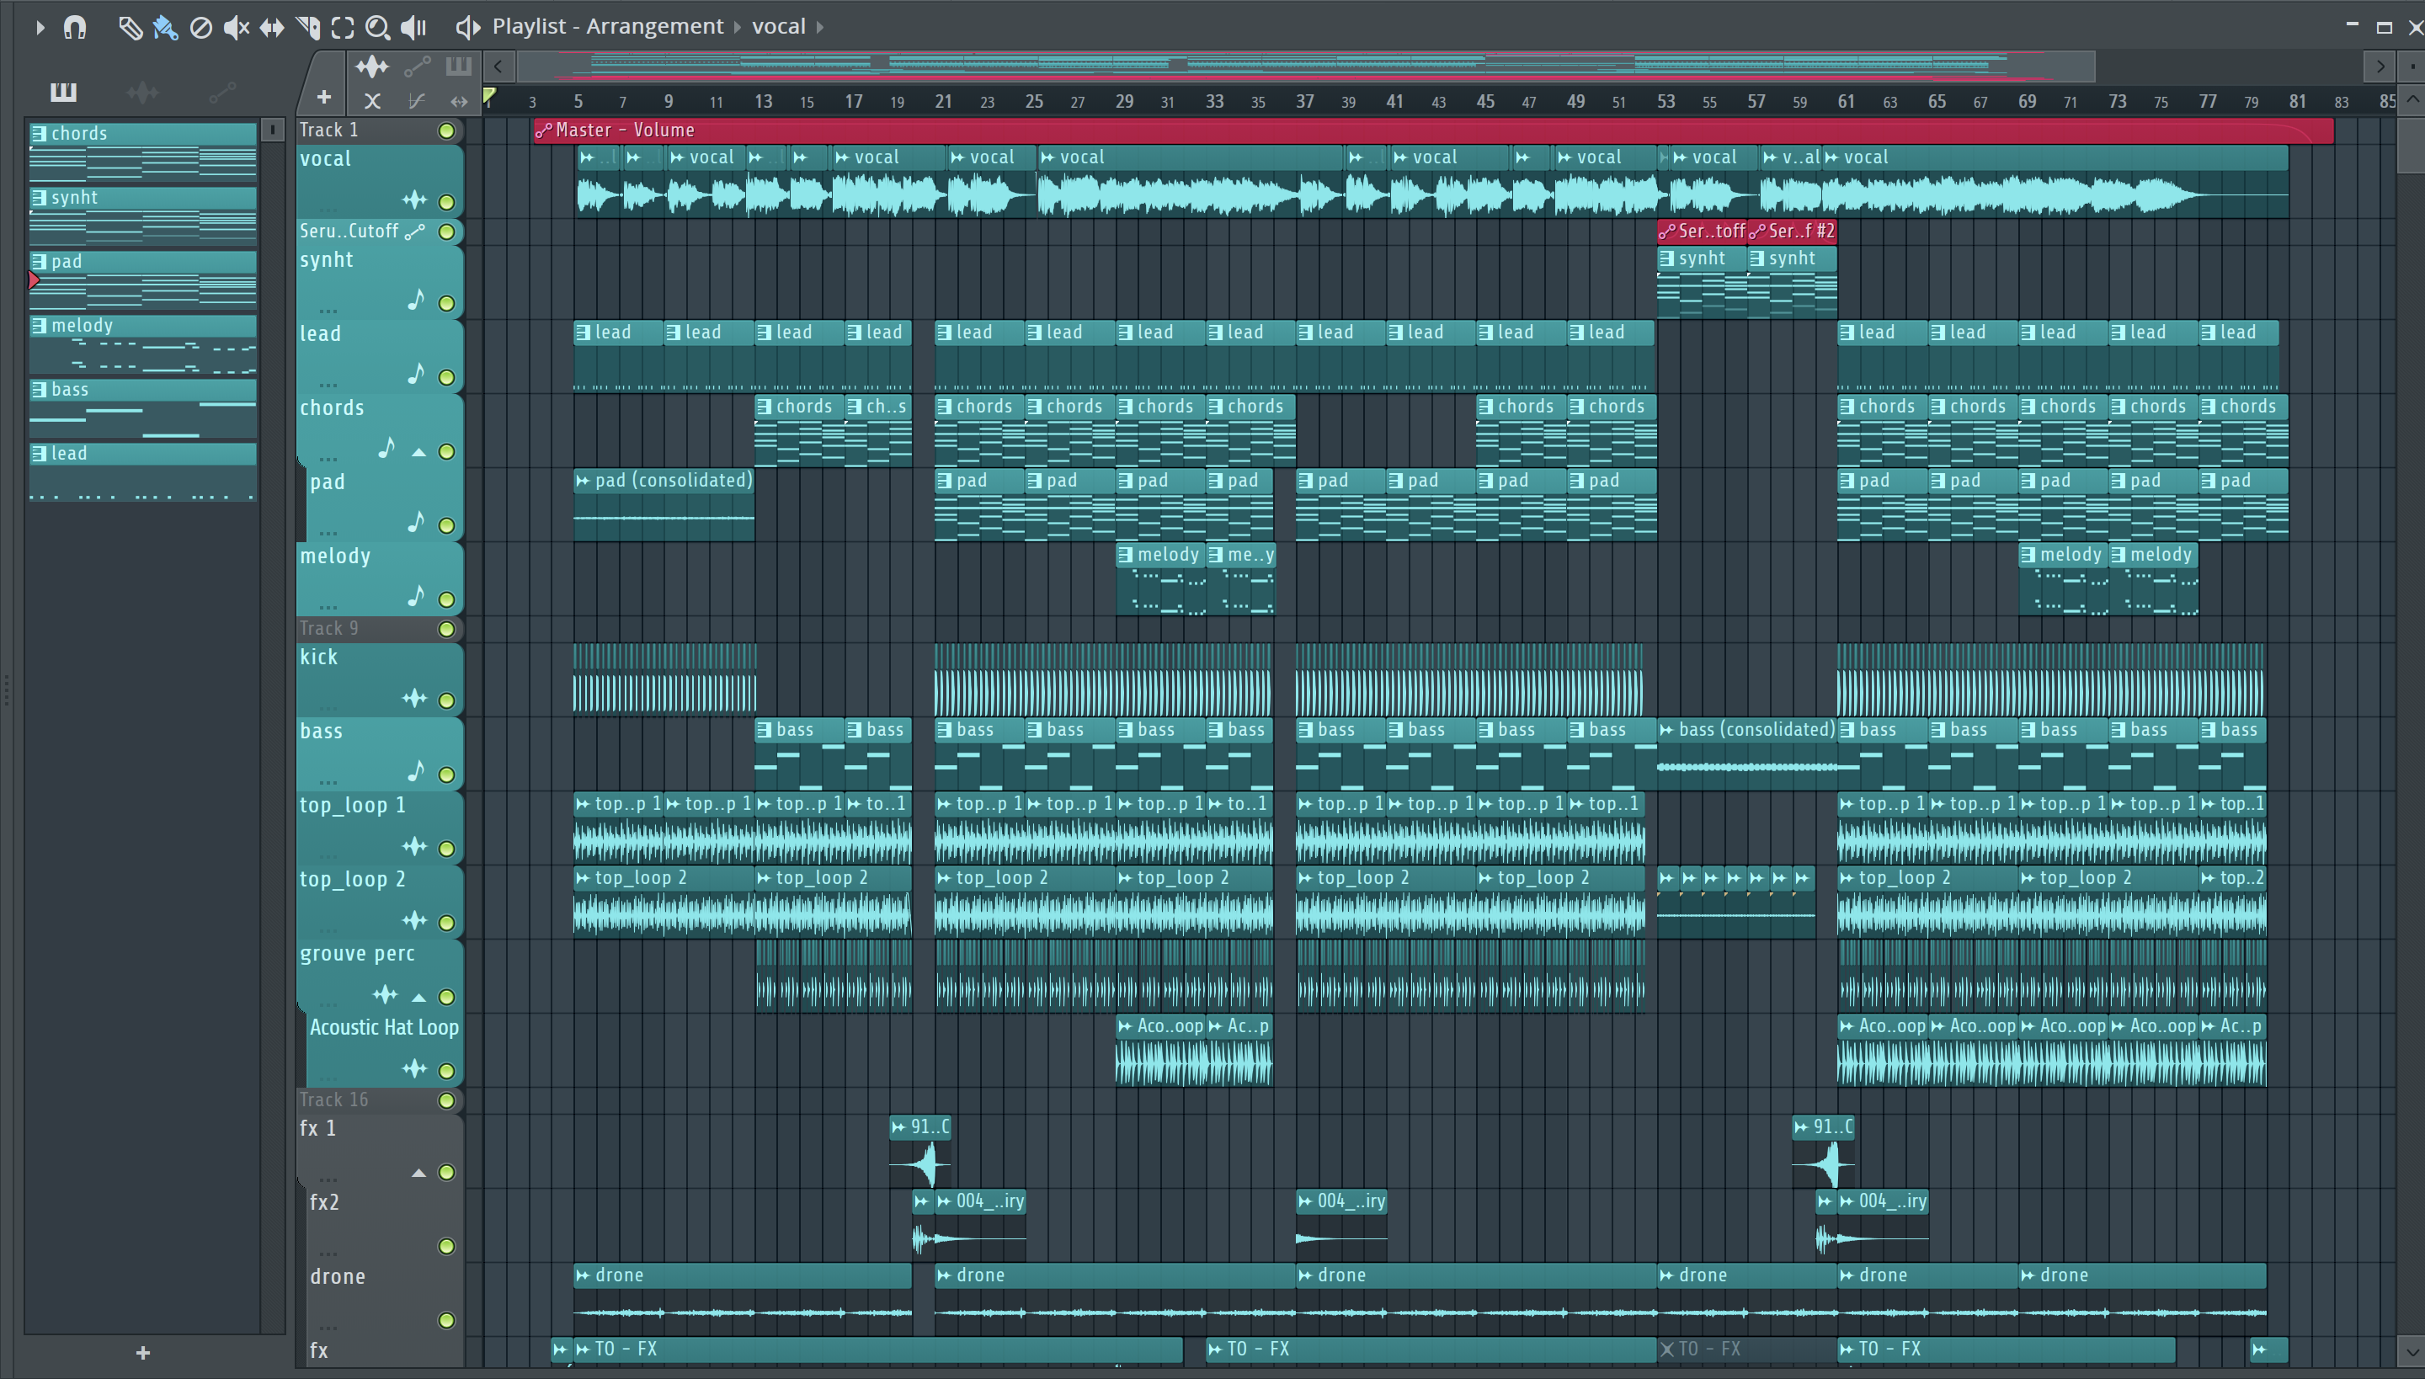Select the Delete tool
The width and height of the screenshot is (2425, 1379).
pos(200,28)
